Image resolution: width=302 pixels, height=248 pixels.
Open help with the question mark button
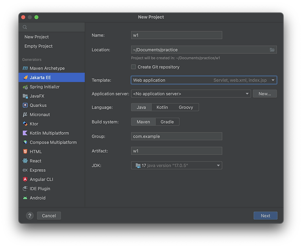[30, 216]
